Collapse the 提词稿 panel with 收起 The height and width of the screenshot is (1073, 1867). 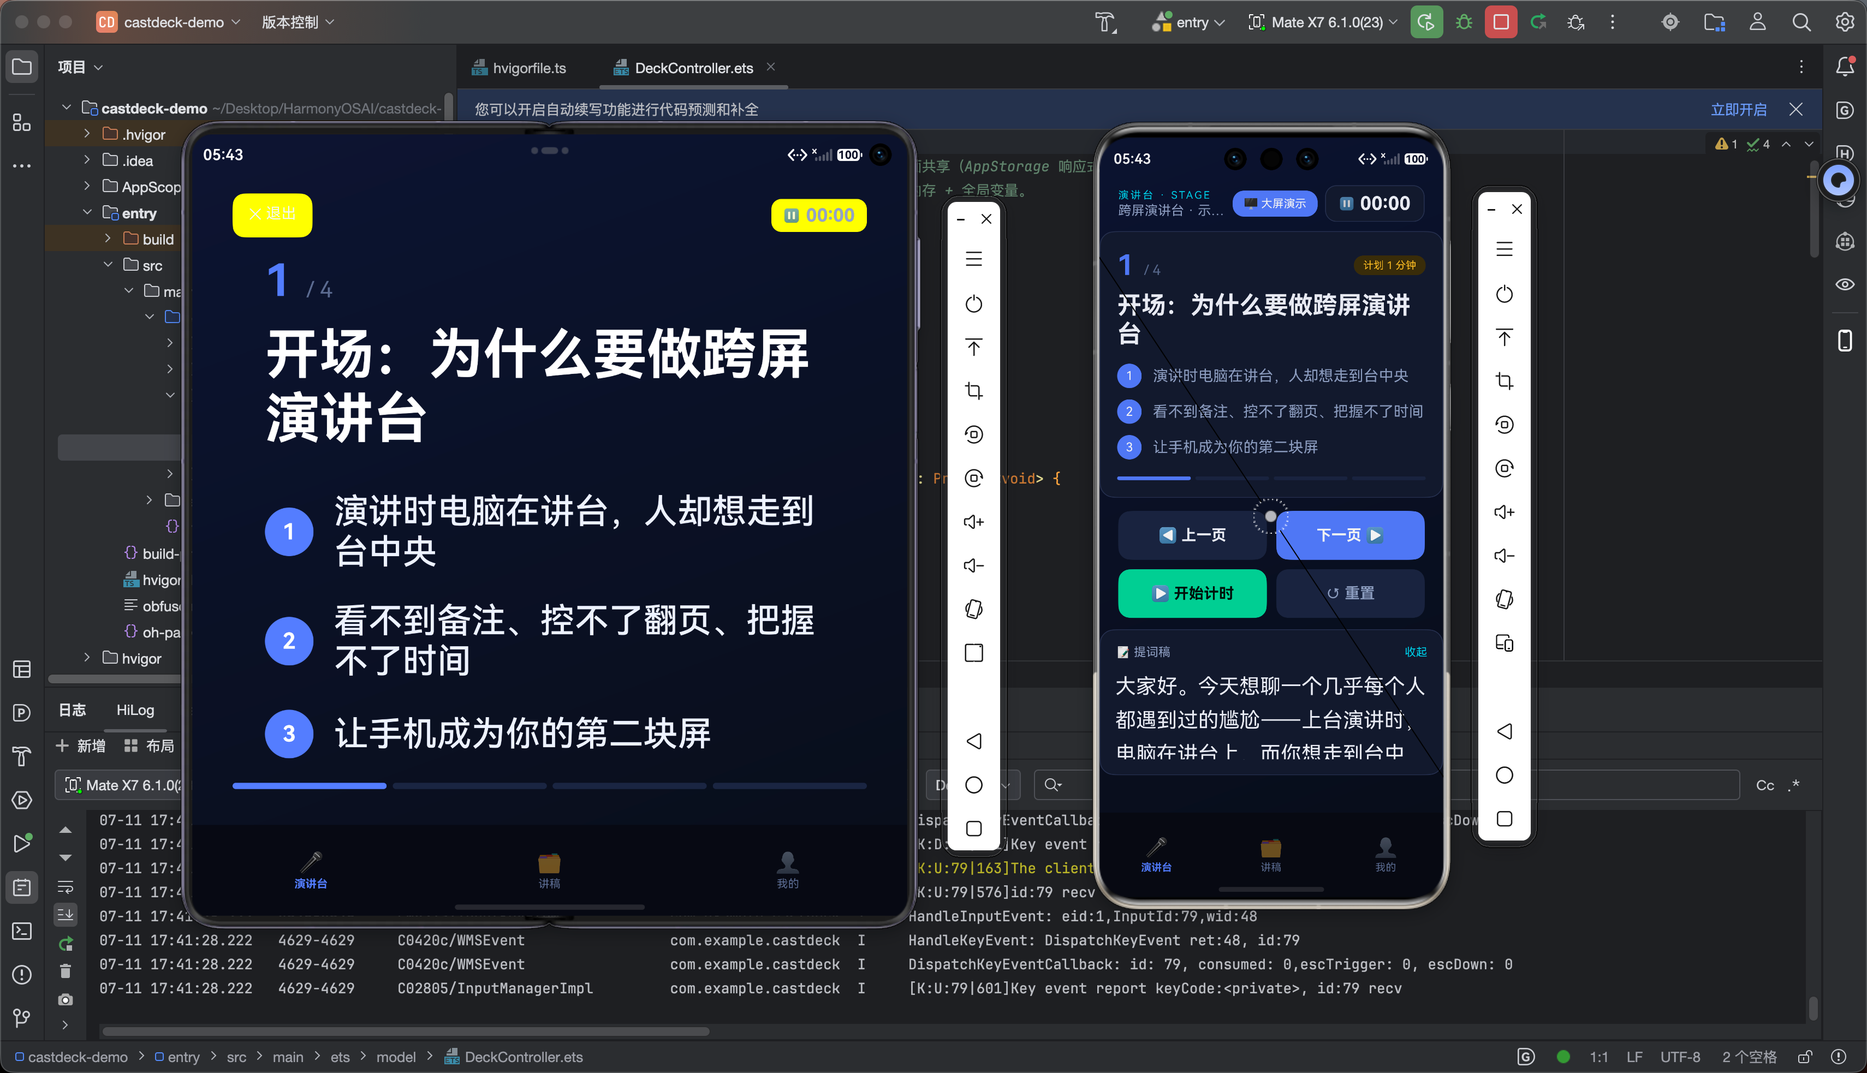(1415, 652)
